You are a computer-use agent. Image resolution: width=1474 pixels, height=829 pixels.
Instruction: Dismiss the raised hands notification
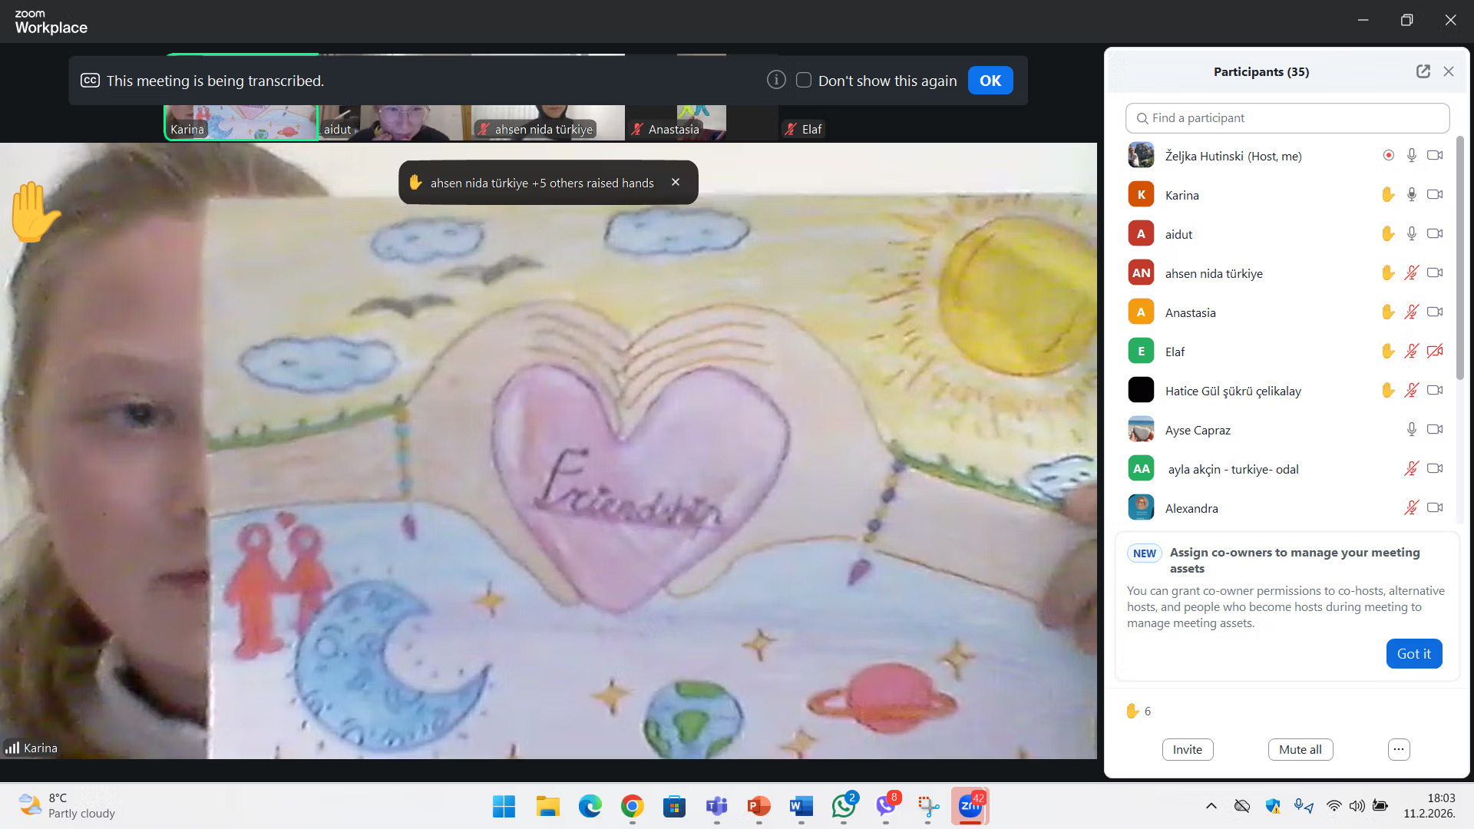pos(676,183)
